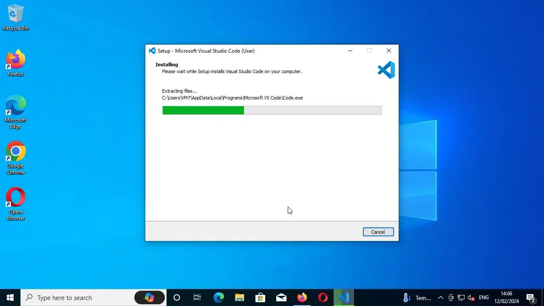Close the VS Code Setup window

click(389, 51)
